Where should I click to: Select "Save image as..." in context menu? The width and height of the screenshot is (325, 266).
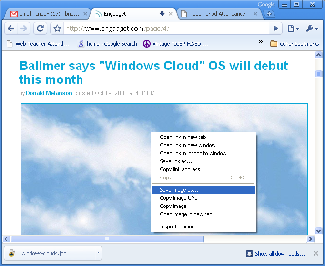coord(179,190)
